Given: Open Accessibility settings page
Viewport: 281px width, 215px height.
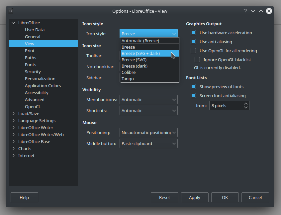Looking at the screenshot, I should [x=37, y=93].
